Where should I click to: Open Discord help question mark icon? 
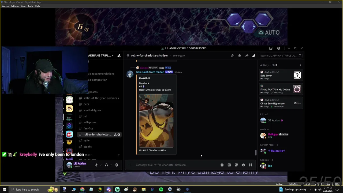pos(279,48)
